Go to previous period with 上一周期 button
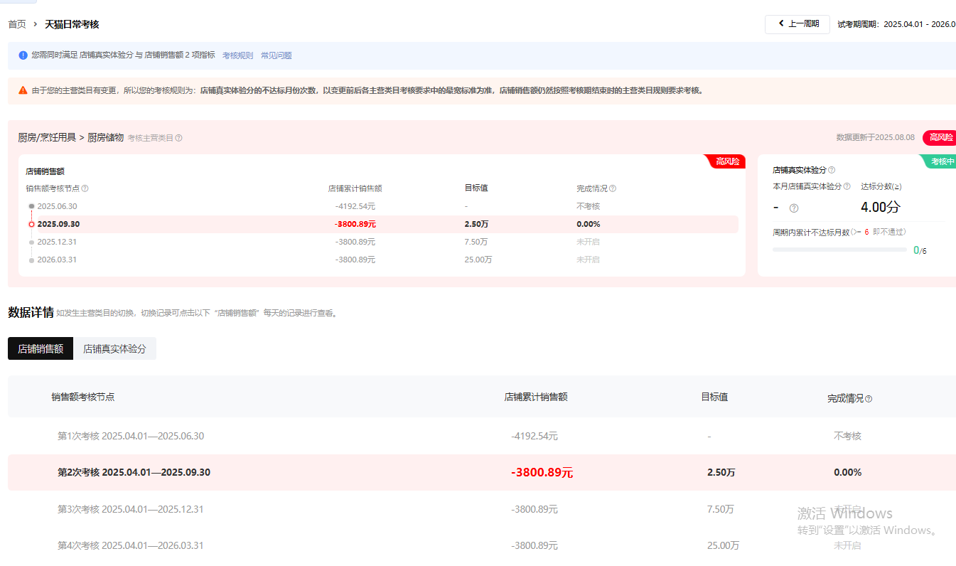Image resolution: width=956 pixels, height=566 pixels. click(797, 24)
